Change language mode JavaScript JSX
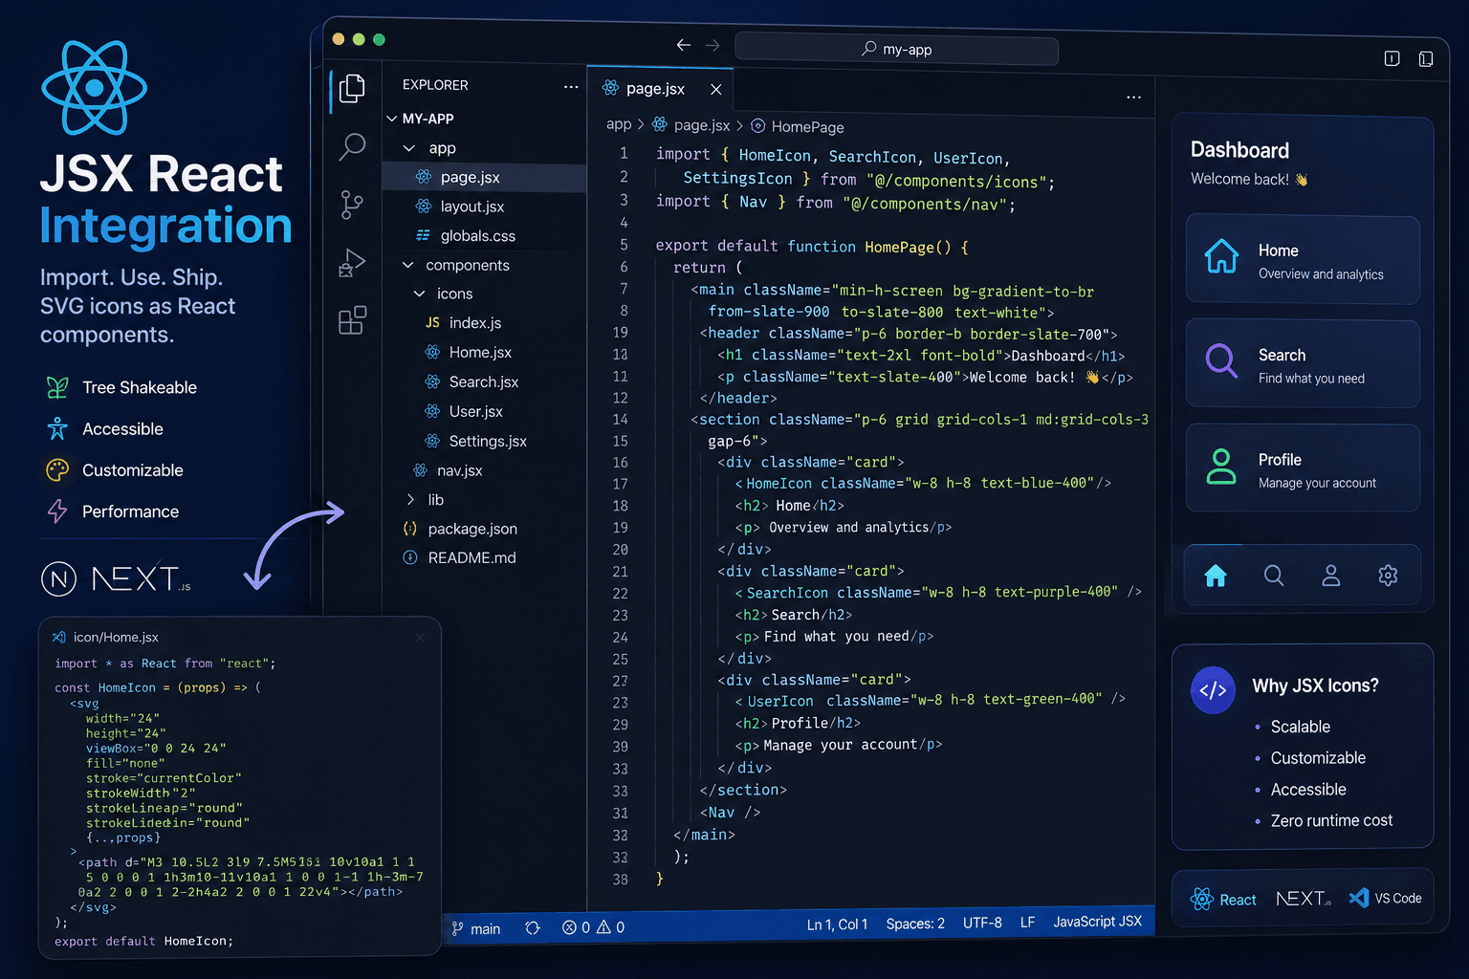 click(x=1097, y=922)
